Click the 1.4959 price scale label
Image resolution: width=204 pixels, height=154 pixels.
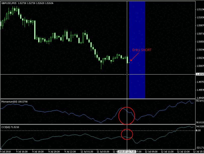point(200,90)
